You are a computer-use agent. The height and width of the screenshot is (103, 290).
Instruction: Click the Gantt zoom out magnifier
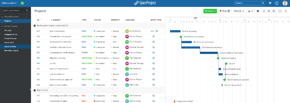point(269,11)
